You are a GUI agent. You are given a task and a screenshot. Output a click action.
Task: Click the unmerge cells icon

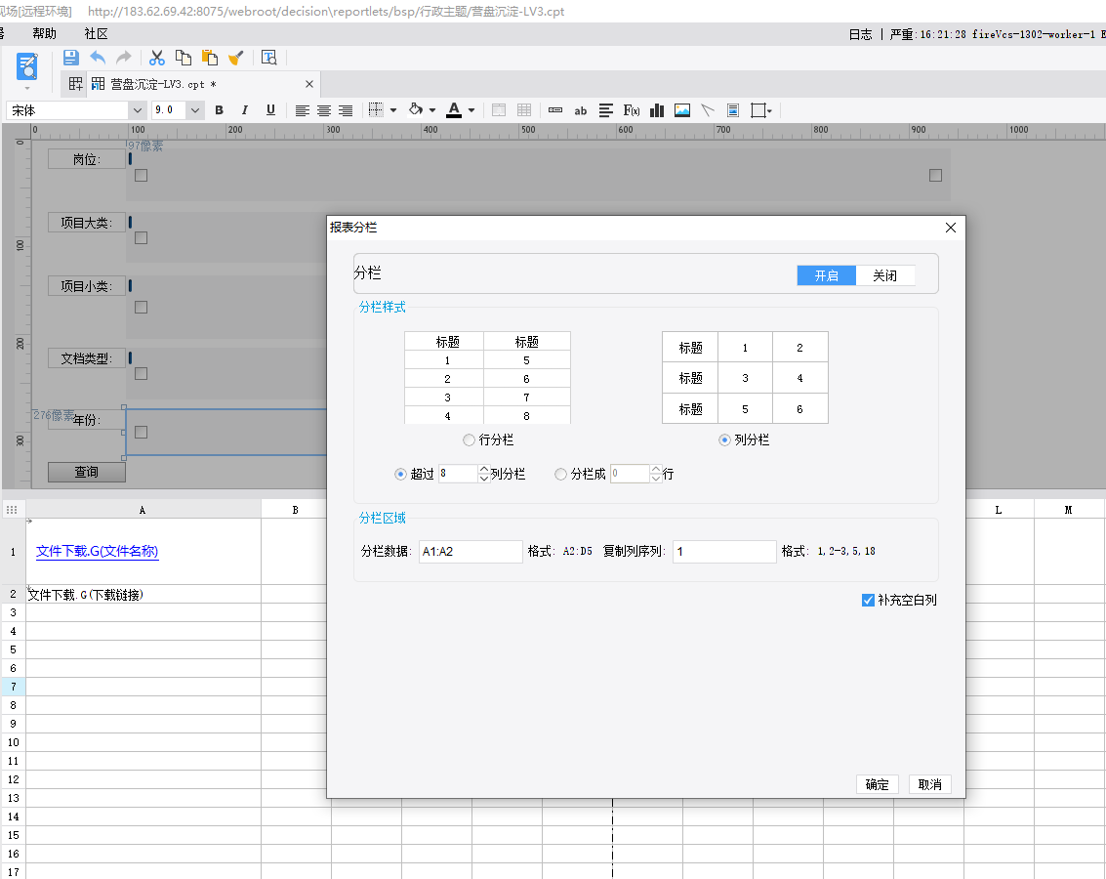[524, 110]
